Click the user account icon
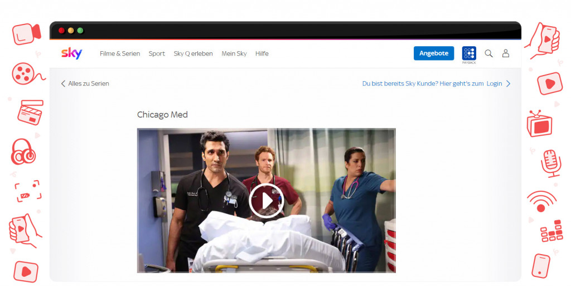 click(x=506, y=53)
